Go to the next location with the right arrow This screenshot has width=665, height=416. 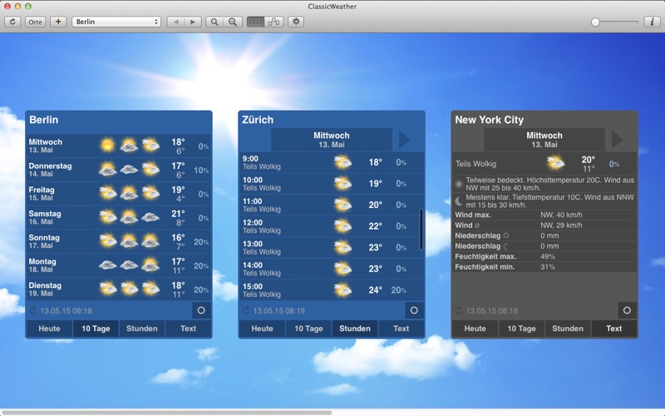pos(193,22)
